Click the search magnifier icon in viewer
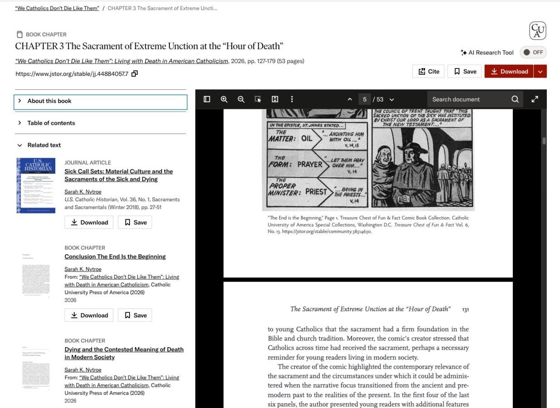 point(515,99)
